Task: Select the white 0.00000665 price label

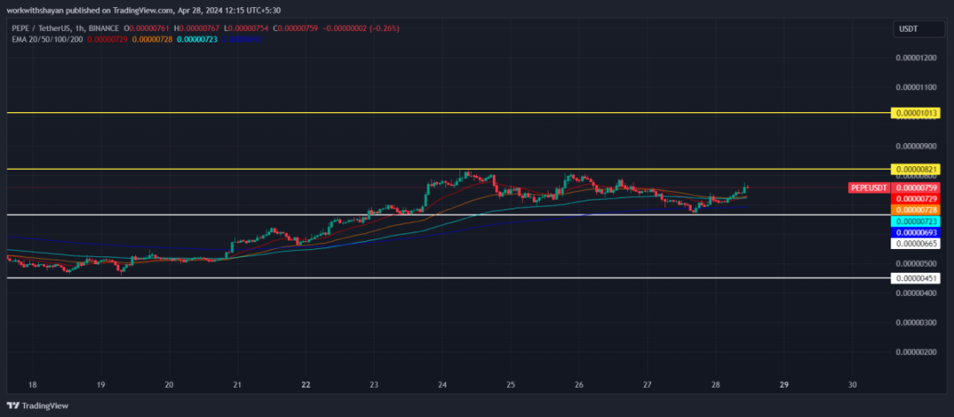Action: pos(916,244)
